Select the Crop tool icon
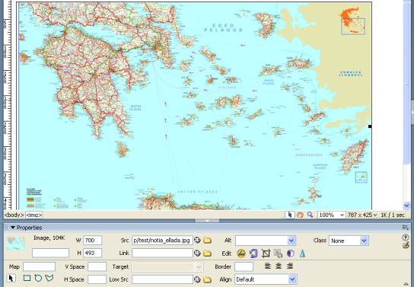The width and height of the screenshot is (414, 287). pyautogui.click(x=266, y=254)
